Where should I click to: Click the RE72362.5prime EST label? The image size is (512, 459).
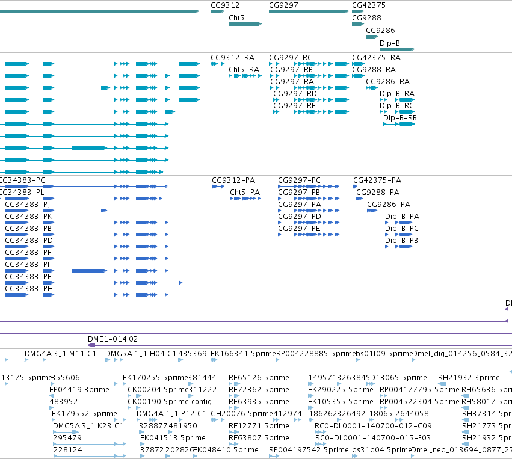tap(259, 390)
